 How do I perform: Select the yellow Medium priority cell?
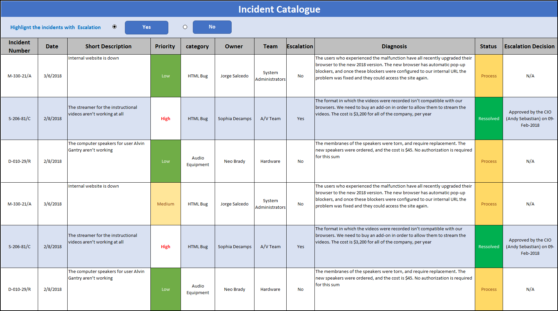point(165,204)
